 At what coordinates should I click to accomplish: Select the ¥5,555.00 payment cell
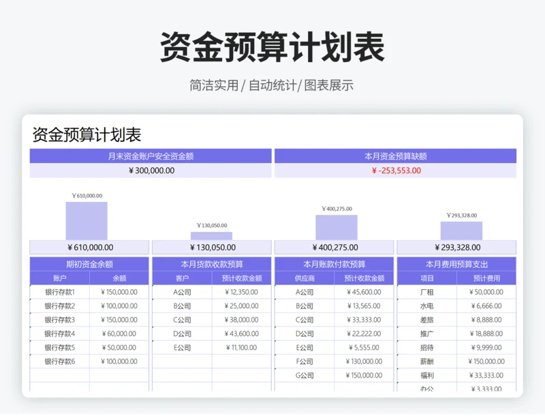pos(364,348)
